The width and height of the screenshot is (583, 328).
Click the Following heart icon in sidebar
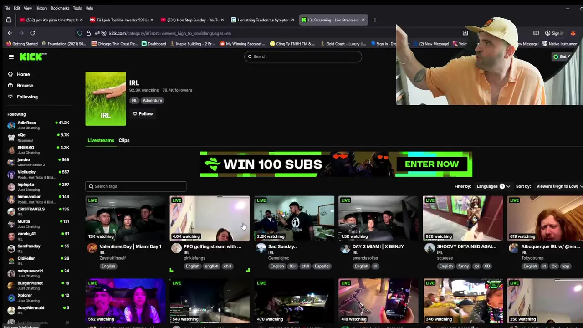coord(10,97)
